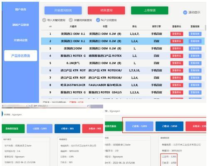This screenshot has height=166, width=208.
Task: Click the table's vertical scrollbar thumb
Action: 206,28
